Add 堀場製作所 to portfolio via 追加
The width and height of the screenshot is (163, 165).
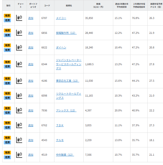(31, 33)
